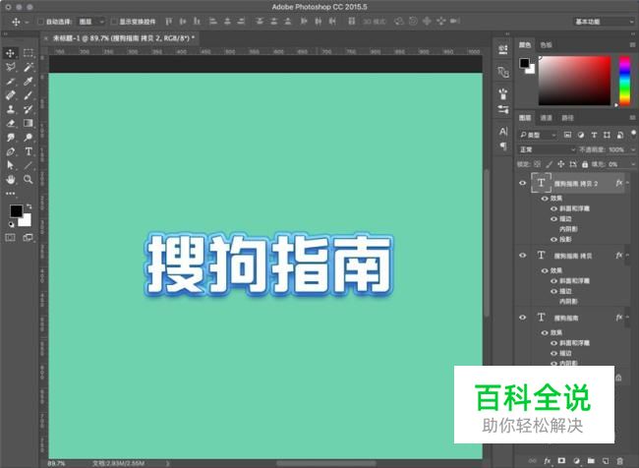Image resolution: width=639 pixels, height=468 pixels.
Task: Open the opacity 100% slider arrow
Action: point(633,149)
